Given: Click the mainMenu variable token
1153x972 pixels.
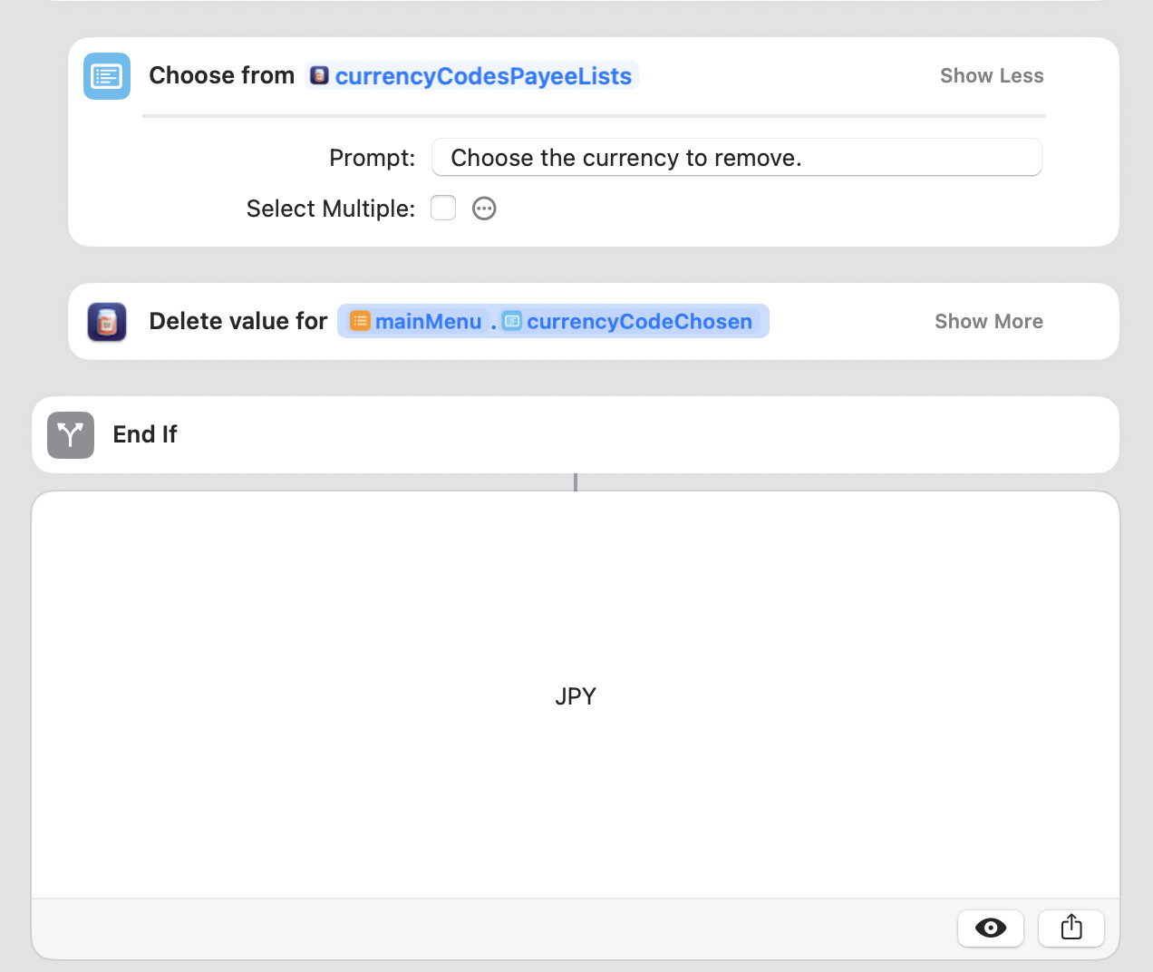Looking at the screenshot, I should point(416,321).
